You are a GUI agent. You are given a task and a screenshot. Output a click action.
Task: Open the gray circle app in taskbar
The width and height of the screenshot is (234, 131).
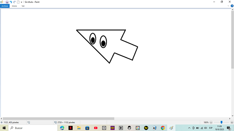pos(104,128)
